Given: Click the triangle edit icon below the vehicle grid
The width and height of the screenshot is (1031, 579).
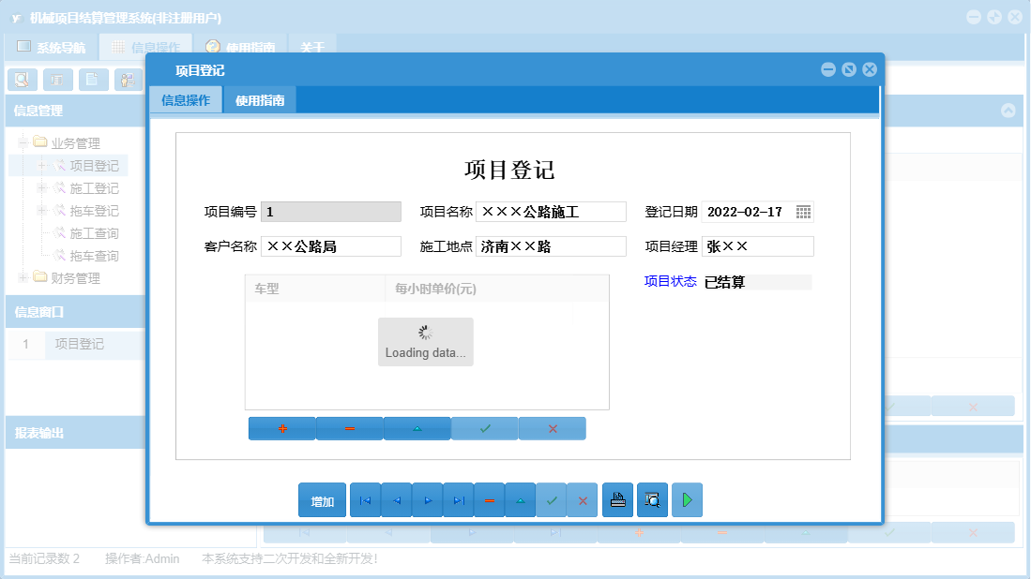Looking at the screenshot, I should (x=417, y=428).
